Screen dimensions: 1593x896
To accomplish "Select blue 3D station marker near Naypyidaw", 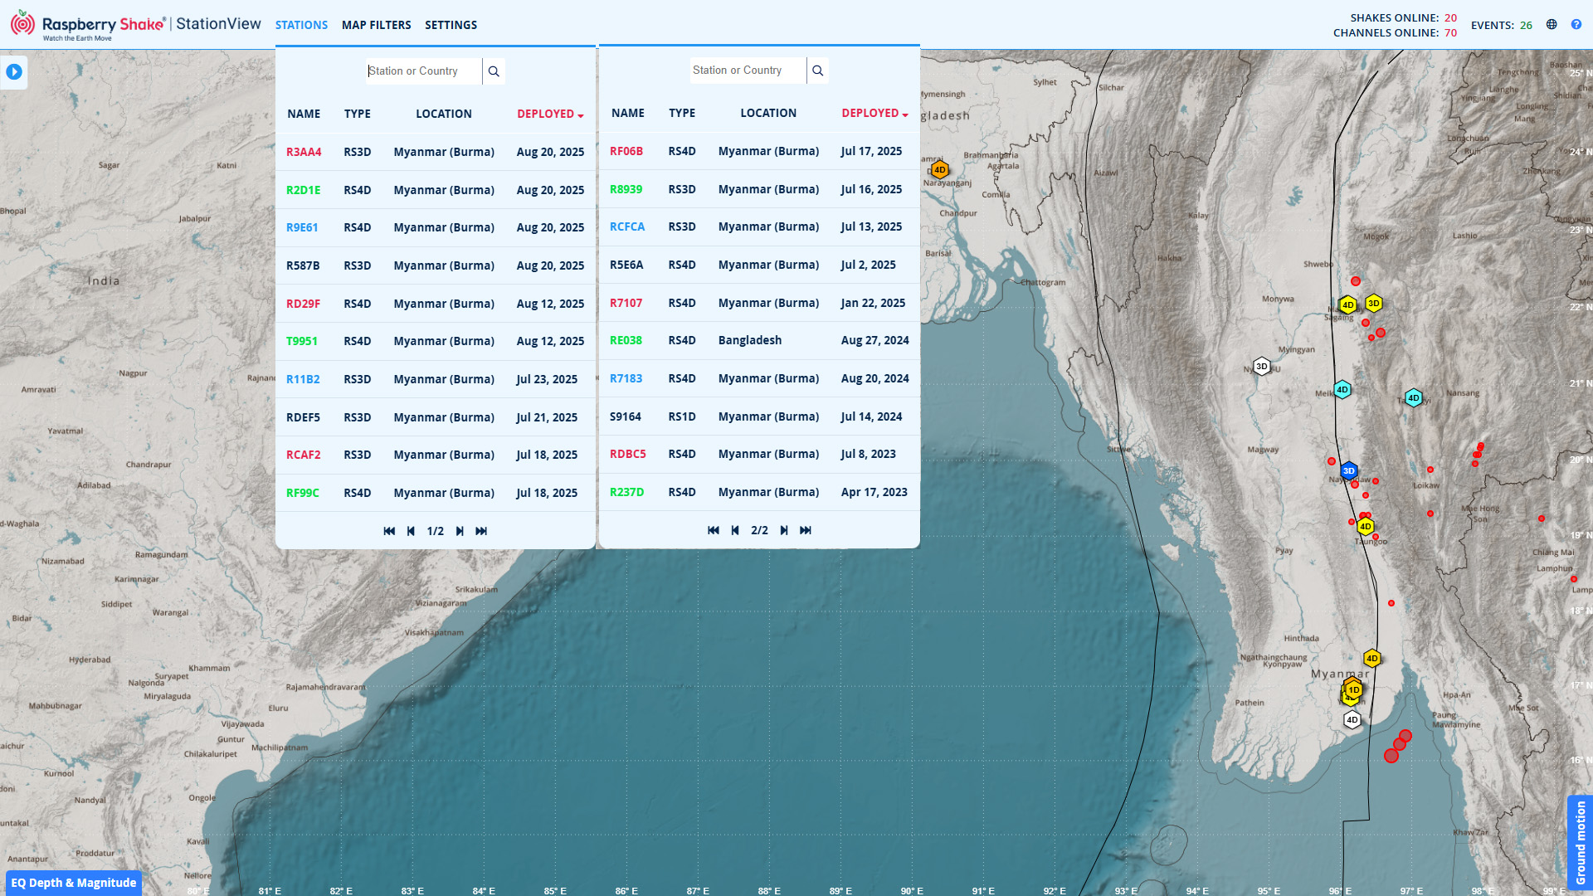I will [1348, 471].
